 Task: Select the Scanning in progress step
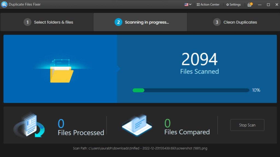[x=140, y=22]
